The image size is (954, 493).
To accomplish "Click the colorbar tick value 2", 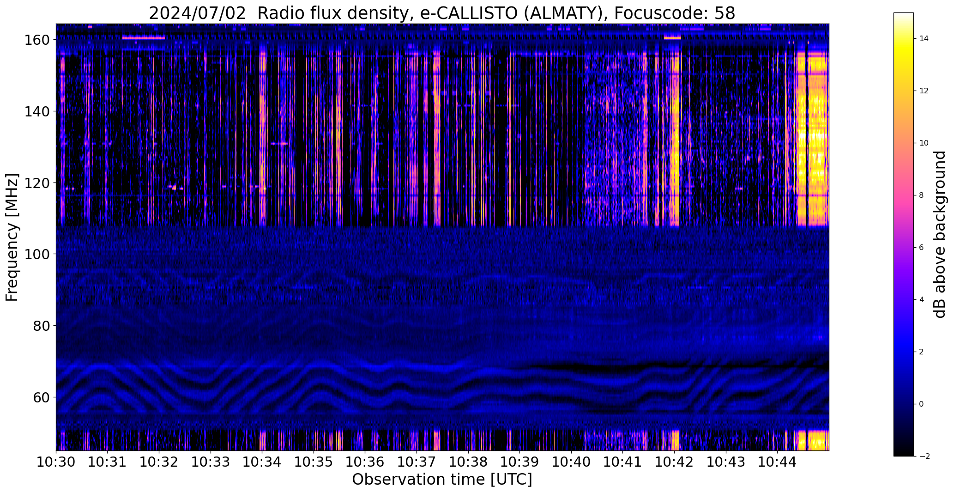I will point(921,352).
